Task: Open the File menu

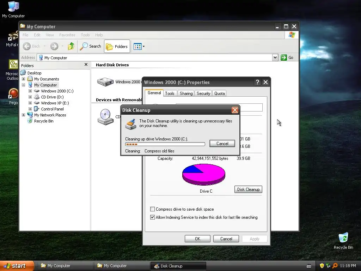Action: pyautogui.click(x=25, y=35)
